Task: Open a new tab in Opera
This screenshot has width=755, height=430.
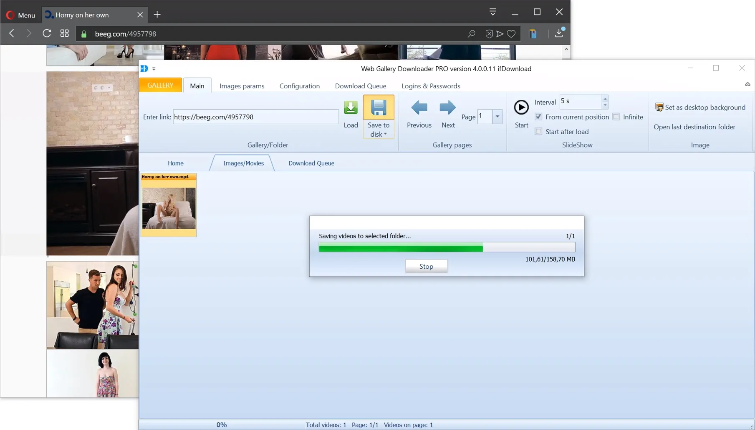Action: click(157, 15)
